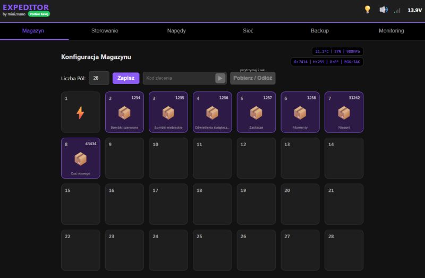Select box icon for Zasilacze
This screenshot has width=425, height=278.
click(256, 113)
